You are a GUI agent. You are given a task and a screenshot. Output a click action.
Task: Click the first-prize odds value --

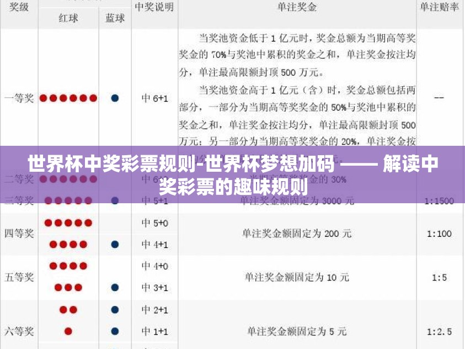[x=439, y=97]
